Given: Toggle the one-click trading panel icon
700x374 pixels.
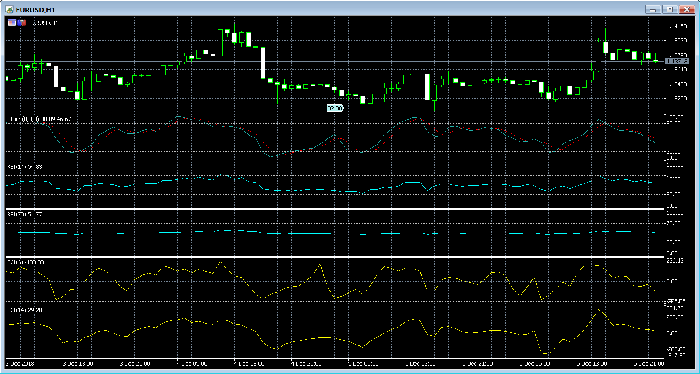Looking at the screenshot, I should 22,23.
